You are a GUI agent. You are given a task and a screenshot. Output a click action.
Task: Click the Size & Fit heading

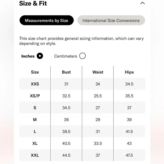tap(33, 3)
